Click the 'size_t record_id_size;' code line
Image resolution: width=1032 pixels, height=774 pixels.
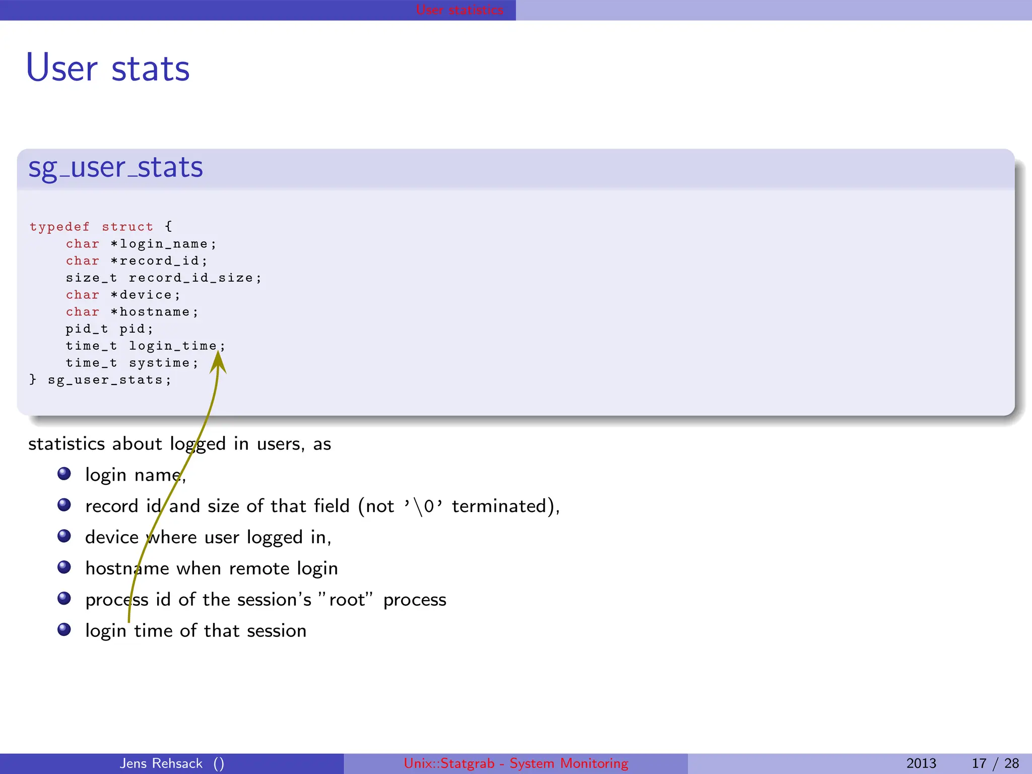[164, 278]
